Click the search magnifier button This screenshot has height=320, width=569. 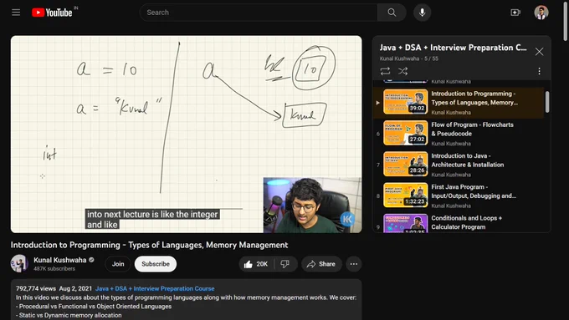[392, 13]
